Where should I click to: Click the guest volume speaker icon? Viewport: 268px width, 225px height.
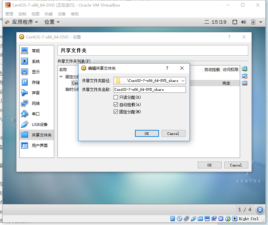click(244, 22)
